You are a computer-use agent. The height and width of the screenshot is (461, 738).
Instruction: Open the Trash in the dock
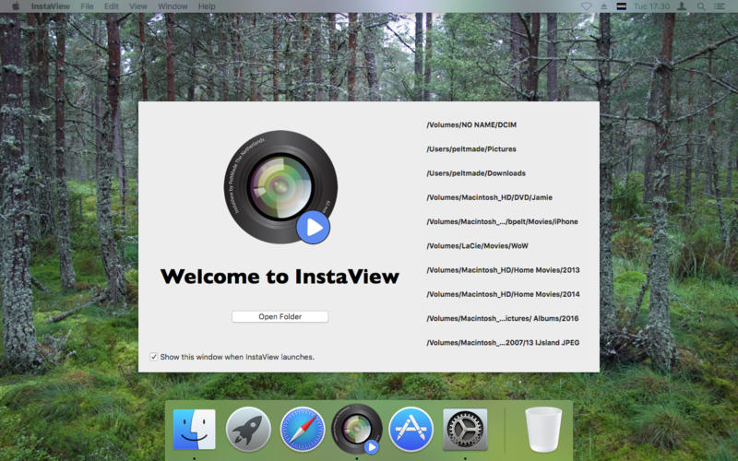[x=543, y=430]
